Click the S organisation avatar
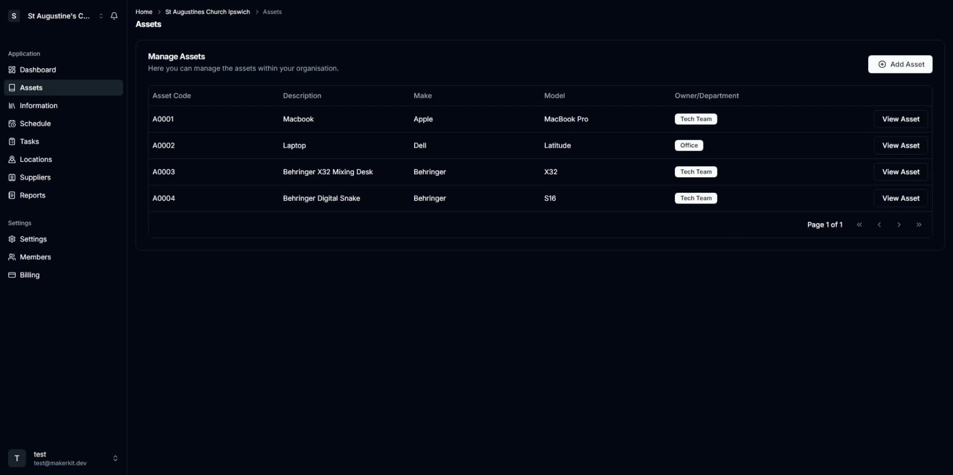Screen dimensions: 953x475 coord(14,16)
